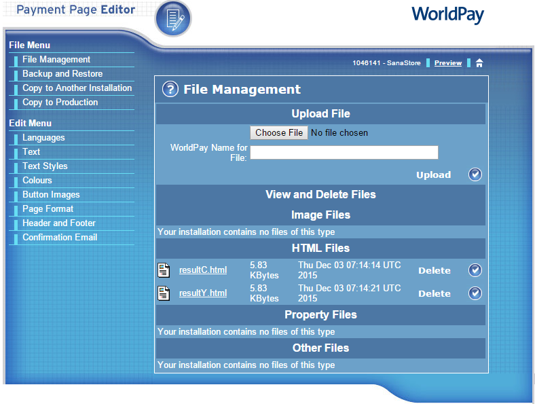Open the Preview link

[447, 62]
